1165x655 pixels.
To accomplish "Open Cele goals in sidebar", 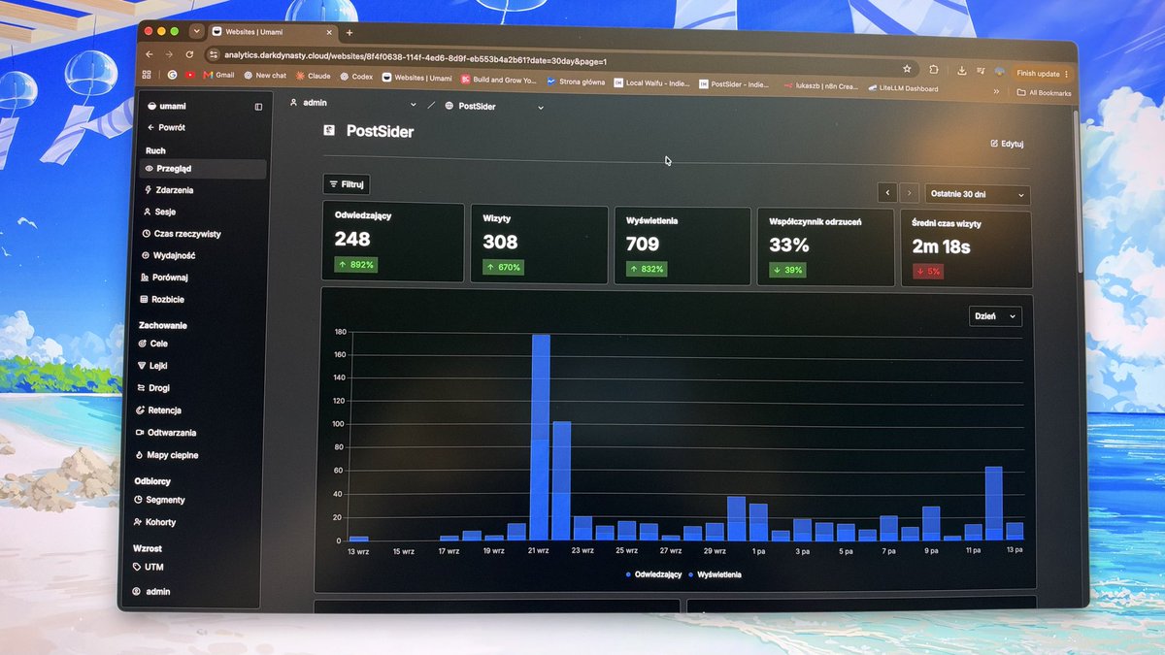I will (x=152, y=344).
